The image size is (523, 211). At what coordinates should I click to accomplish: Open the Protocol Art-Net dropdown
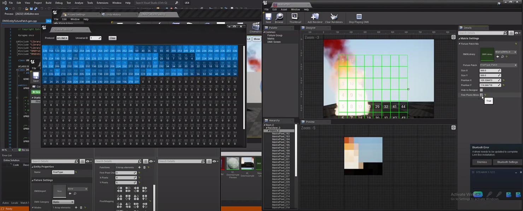point(62,38)
